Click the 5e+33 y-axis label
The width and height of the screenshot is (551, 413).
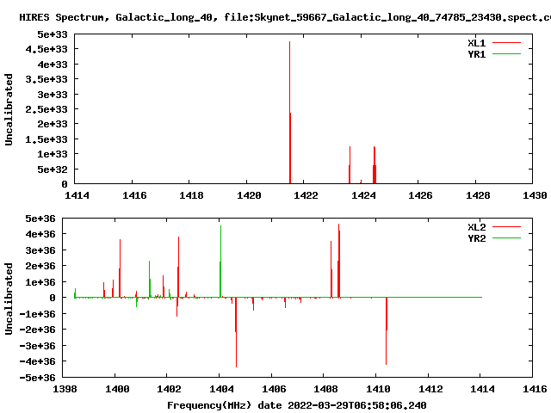coord(53,34)
